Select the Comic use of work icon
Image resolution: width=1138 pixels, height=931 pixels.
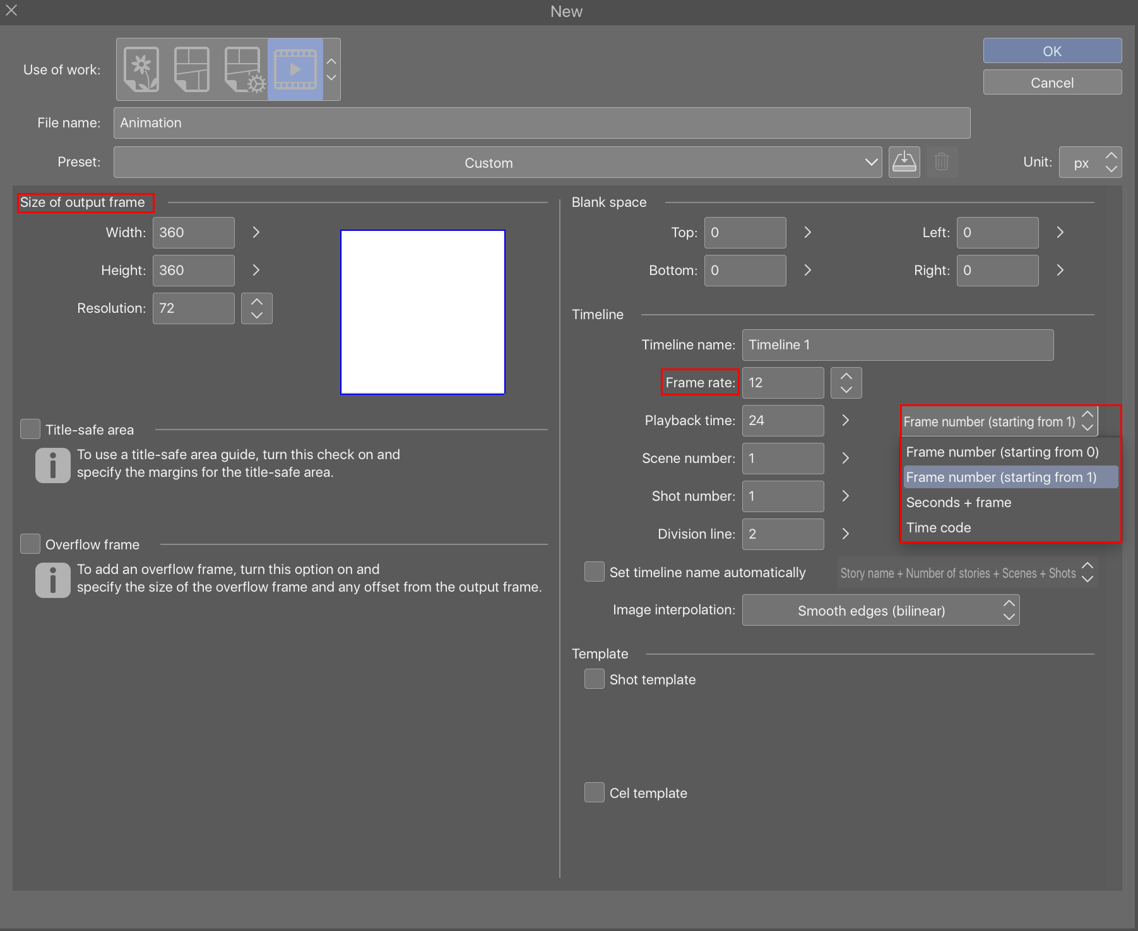pos(191,69)
